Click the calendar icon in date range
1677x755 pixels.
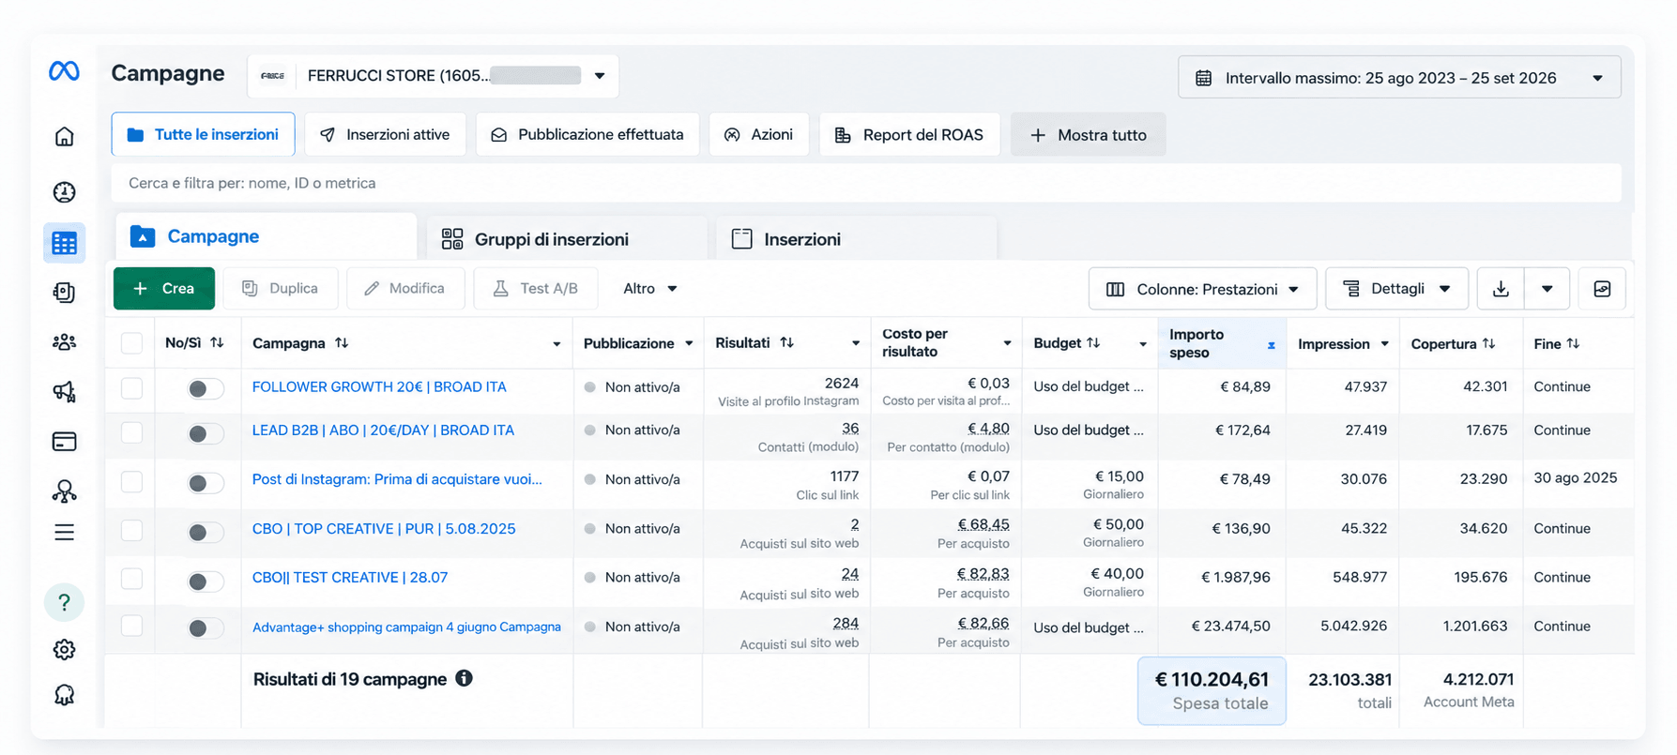[1203, 78]
